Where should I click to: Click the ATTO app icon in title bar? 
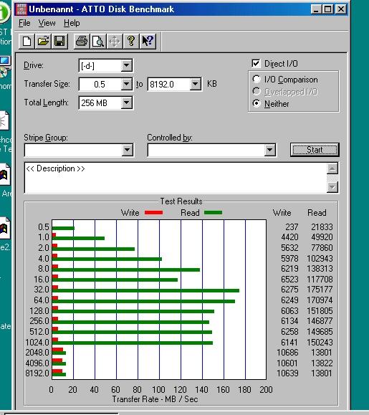click(21, 9)
